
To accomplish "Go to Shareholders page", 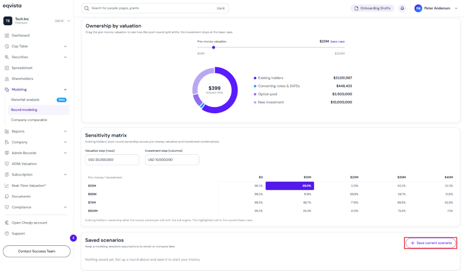I will point(22,79).
